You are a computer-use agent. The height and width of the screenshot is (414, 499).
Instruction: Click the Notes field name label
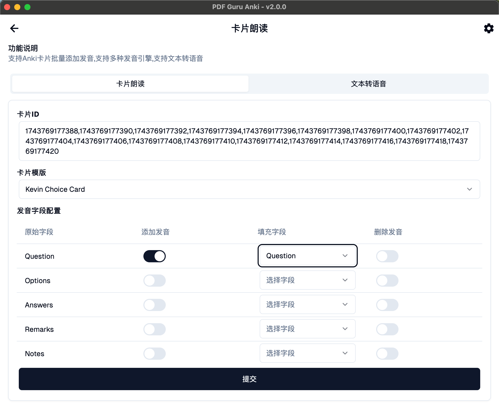(x=35, y=354)
